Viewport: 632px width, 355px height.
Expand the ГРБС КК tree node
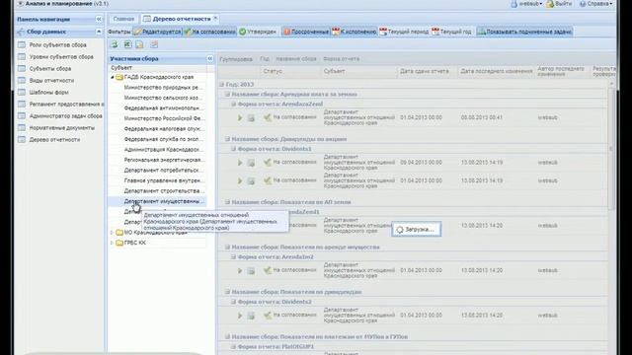pos(112,243)
